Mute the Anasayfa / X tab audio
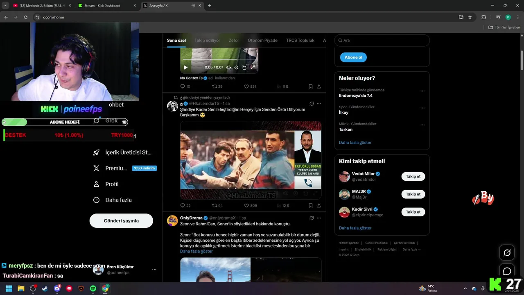The image size is (524, 295). point(193,6)
